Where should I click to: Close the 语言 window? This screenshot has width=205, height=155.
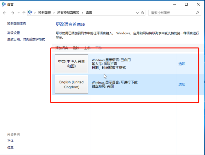198,4
